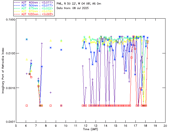This screenshot has height=136, width=170.
Task: Click the AOT 400nm legend entry
Action: tap(34, 2)
